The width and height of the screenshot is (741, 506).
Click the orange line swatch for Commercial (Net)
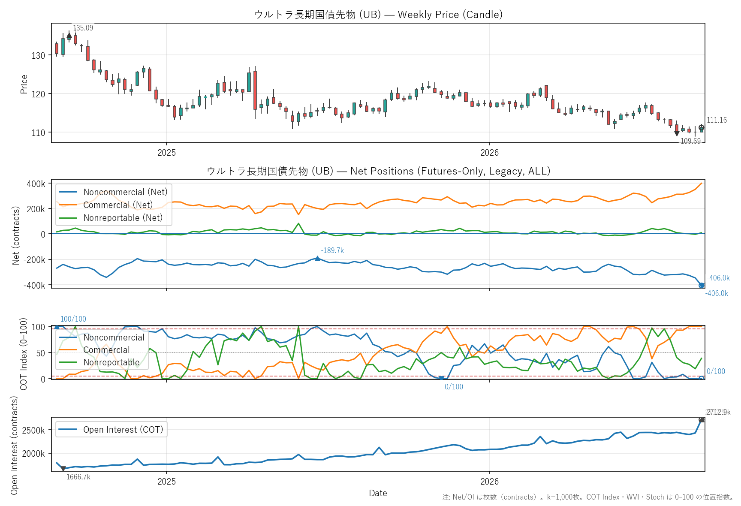tap(68, 205)
